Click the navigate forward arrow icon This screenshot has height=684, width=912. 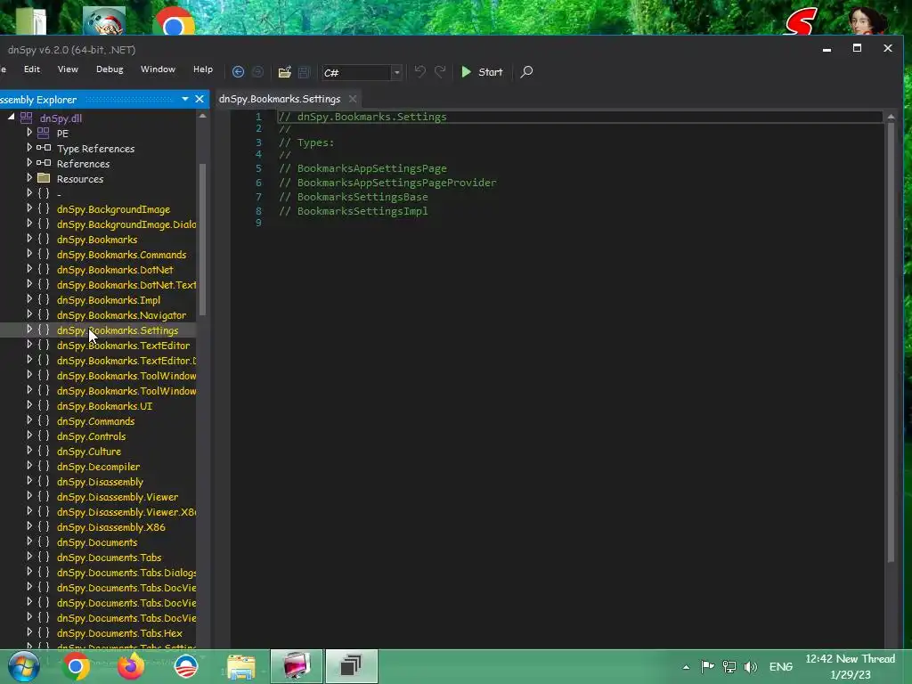pyautogui.click(x=257, y=71)
